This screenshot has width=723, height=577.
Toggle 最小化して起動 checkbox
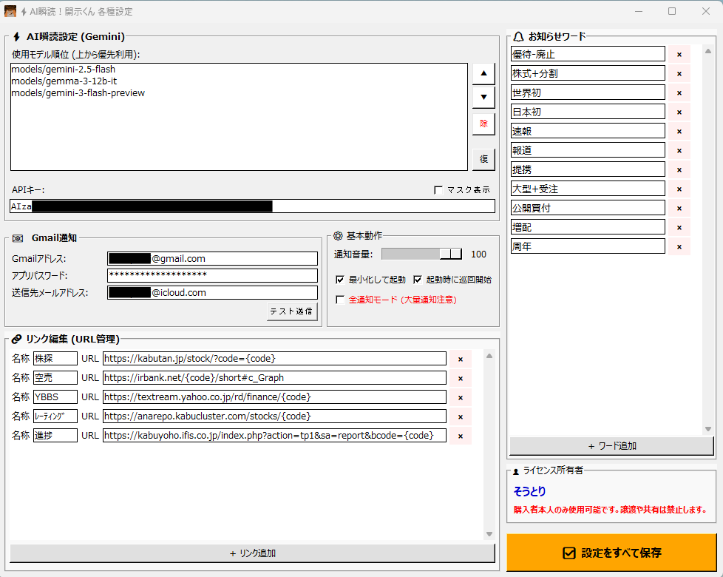[x=340, y=280]
